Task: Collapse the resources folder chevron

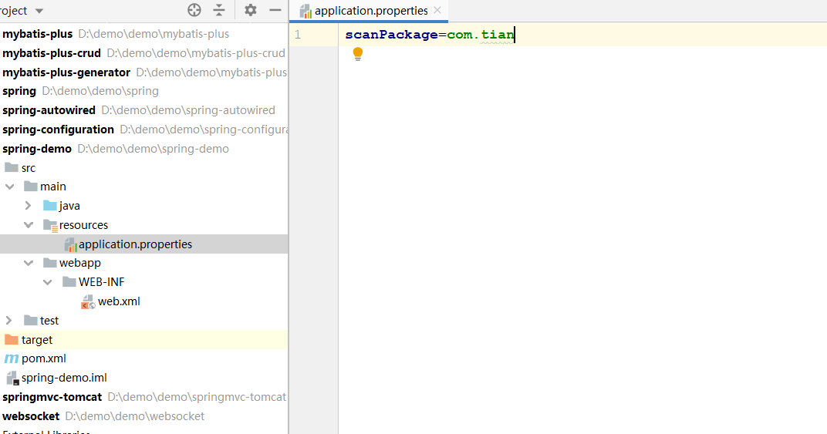Action: pos(29,225)
